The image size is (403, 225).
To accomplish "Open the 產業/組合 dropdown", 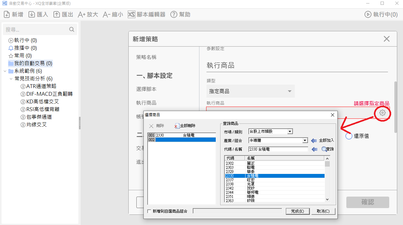I will [305, 140].
